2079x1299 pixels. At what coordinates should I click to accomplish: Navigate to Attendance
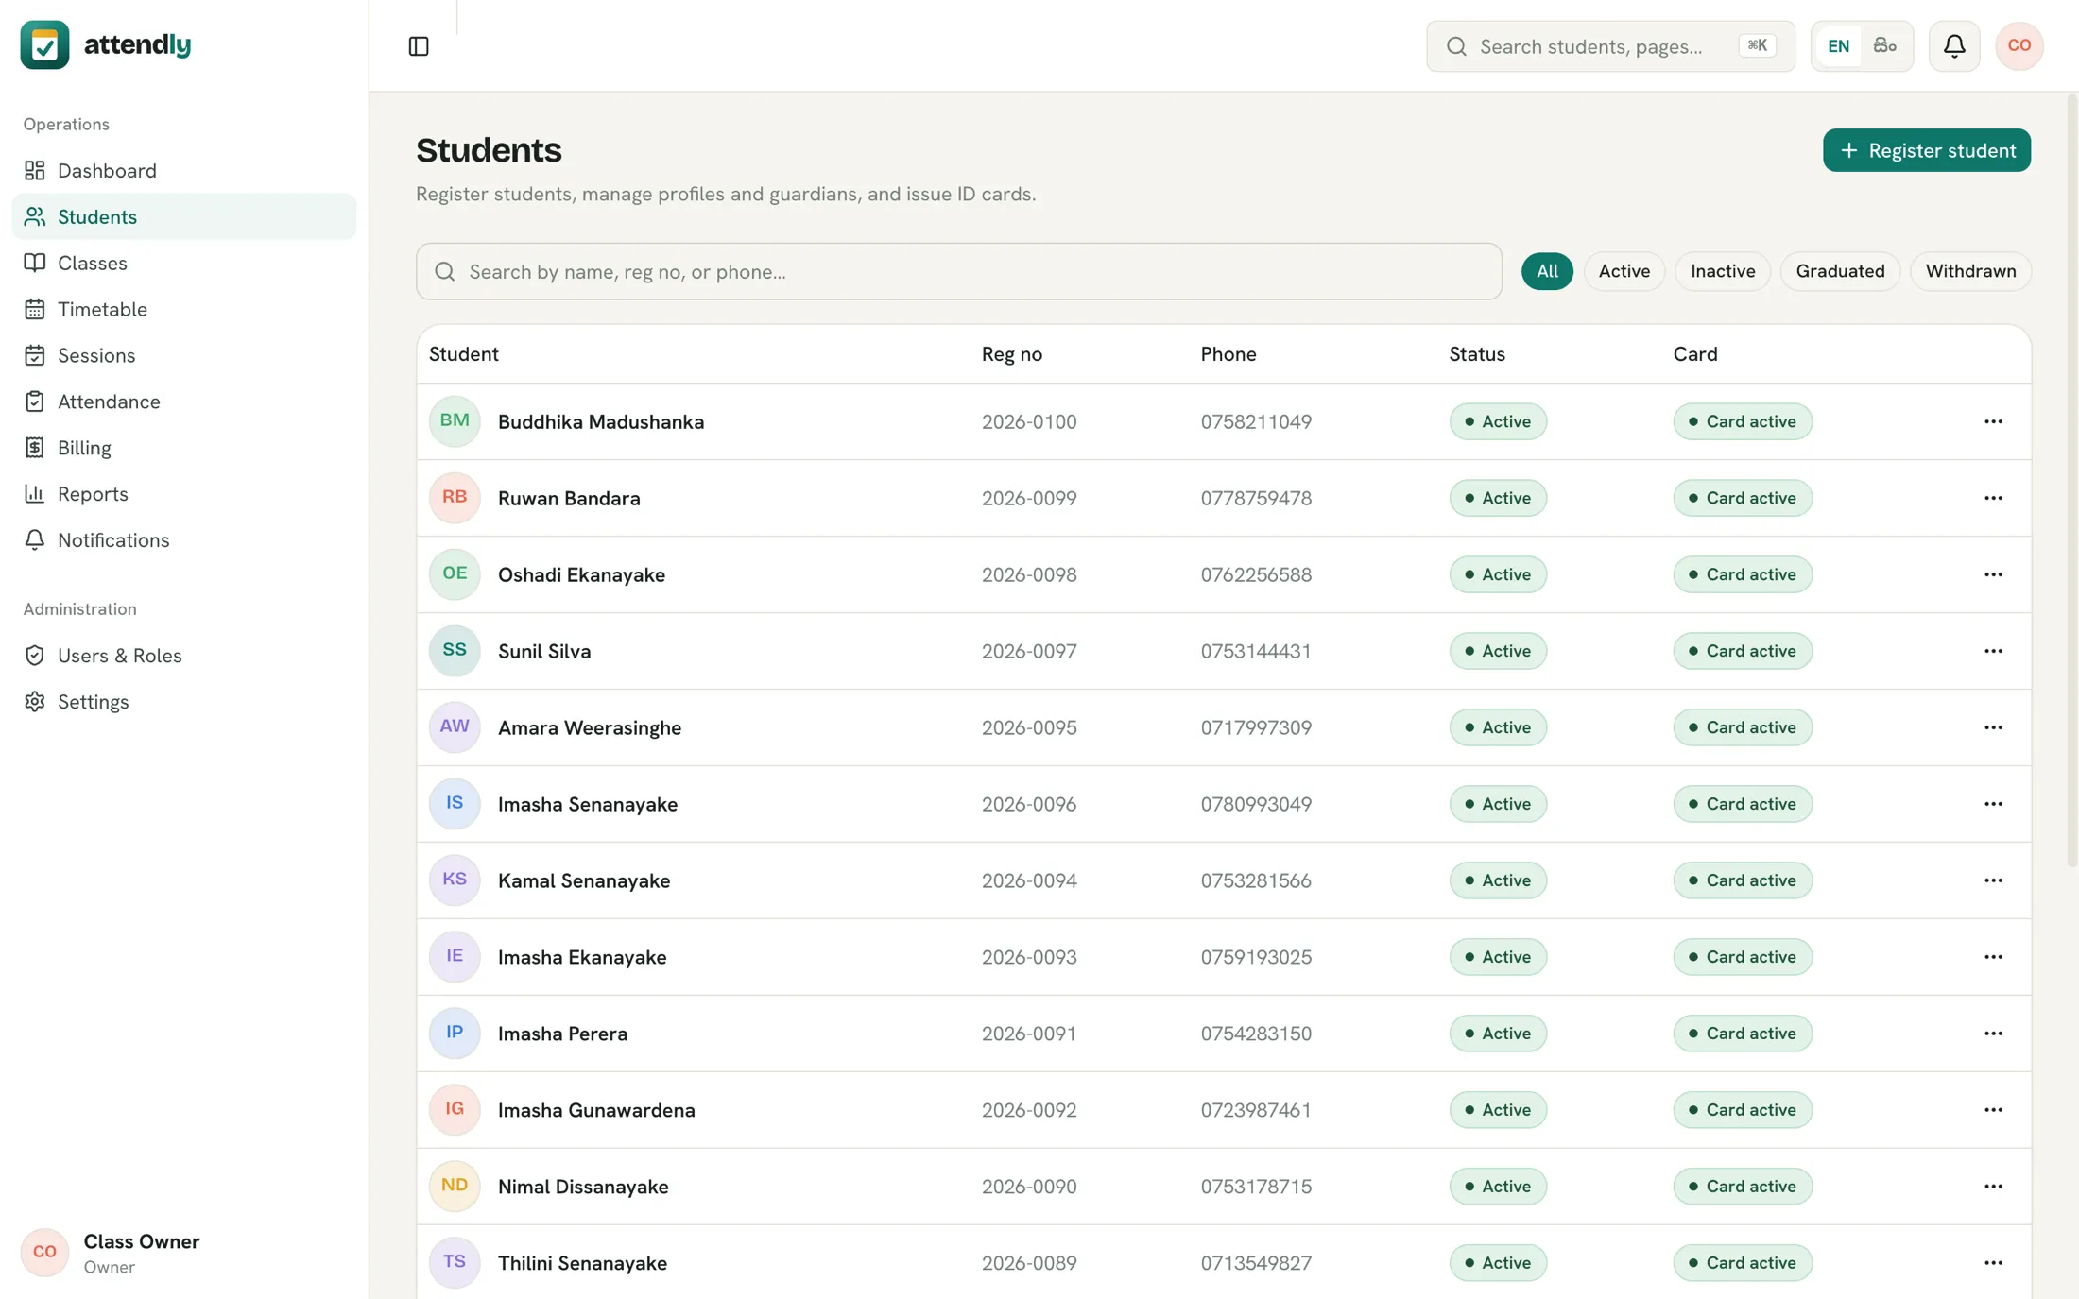(184, 402)
